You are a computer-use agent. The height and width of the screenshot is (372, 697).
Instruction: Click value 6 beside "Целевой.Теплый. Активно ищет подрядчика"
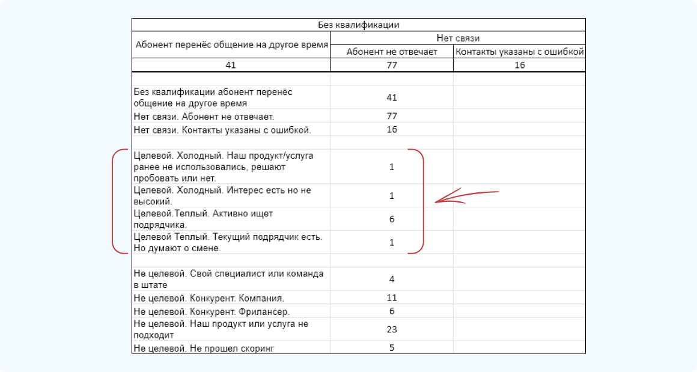tap(392, 219)
